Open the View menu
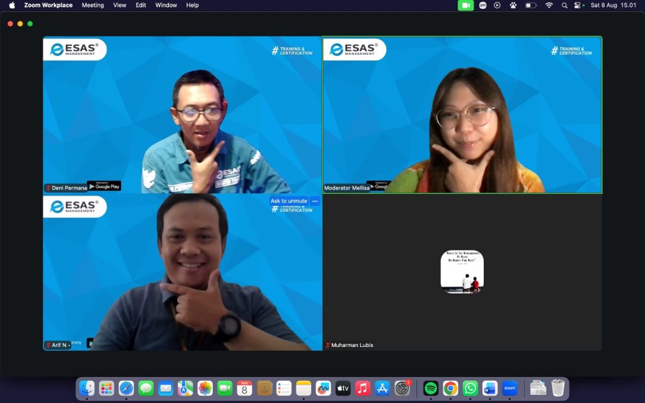Image resolution: width=645 pixels, height=403 pixels. pos(120,5)
